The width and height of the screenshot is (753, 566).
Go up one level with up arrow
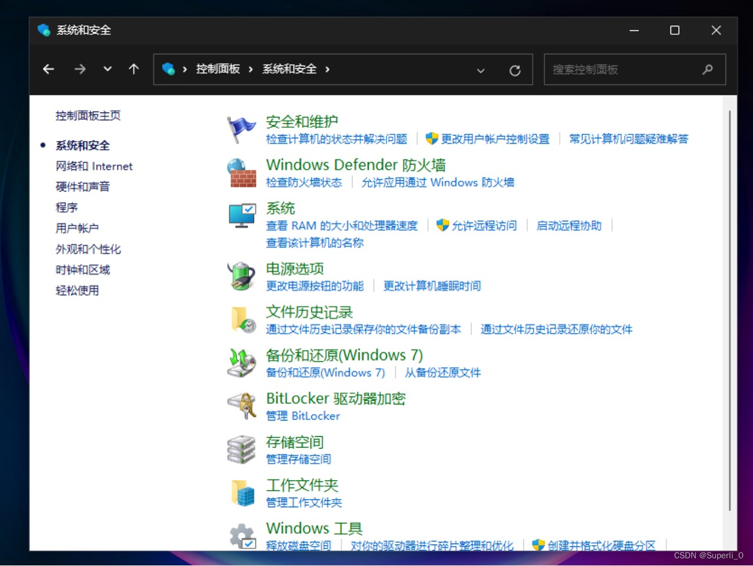point(134,69)
